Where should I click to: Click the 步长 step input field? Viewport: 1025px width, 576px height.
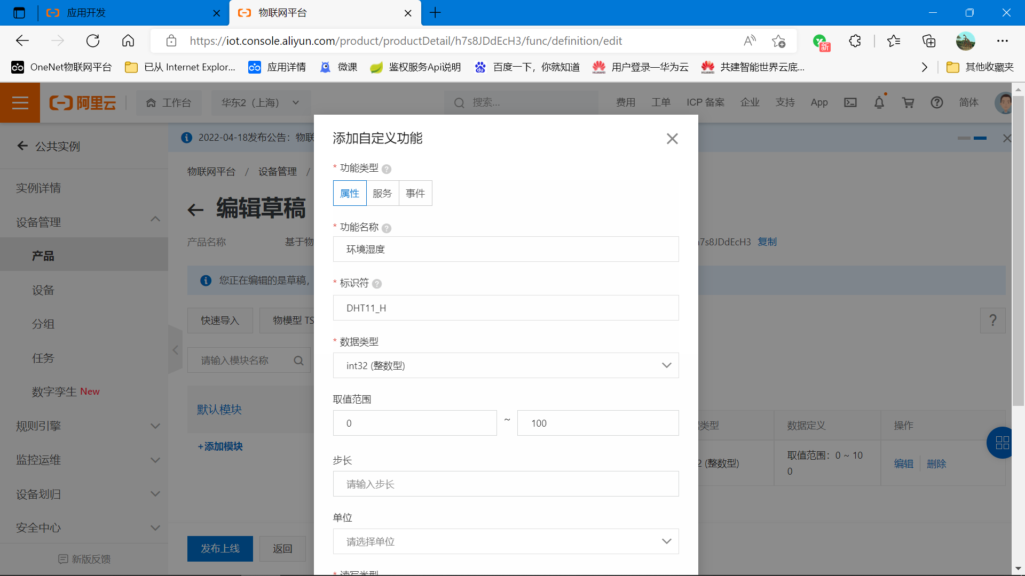click(506, 484)
